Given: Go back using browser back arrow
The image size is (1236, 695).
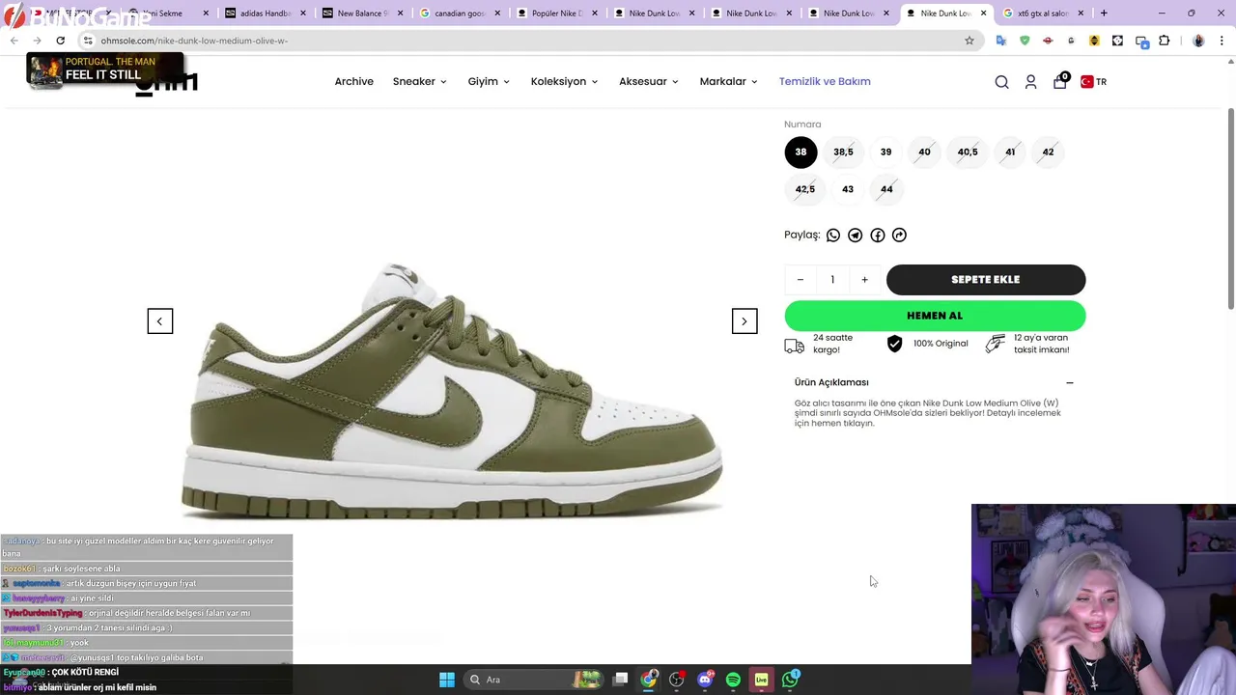Looking at the screenshot, I should pyautogui.click(x=14, y=41).
